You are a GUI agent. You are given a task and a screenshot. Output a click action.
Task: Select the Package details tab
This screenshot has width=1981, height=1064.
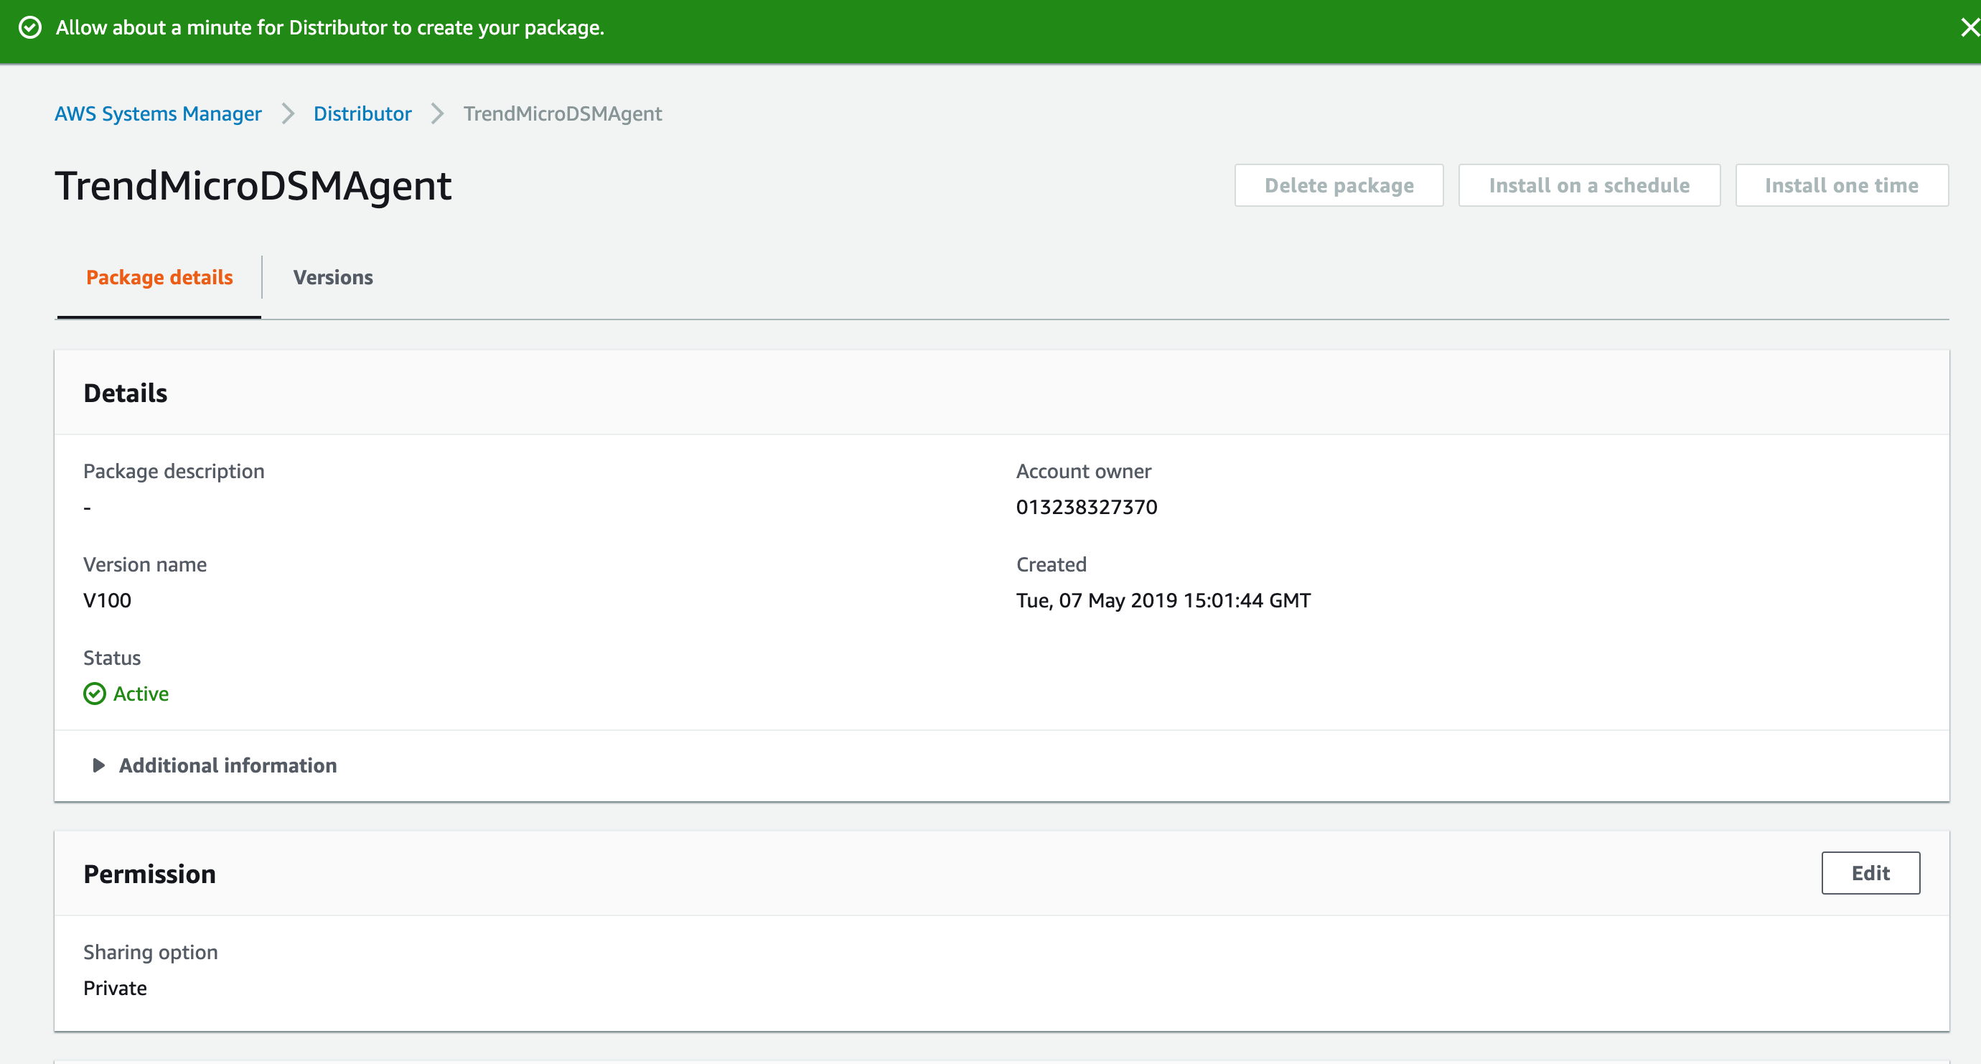click(x=159, y=277)
